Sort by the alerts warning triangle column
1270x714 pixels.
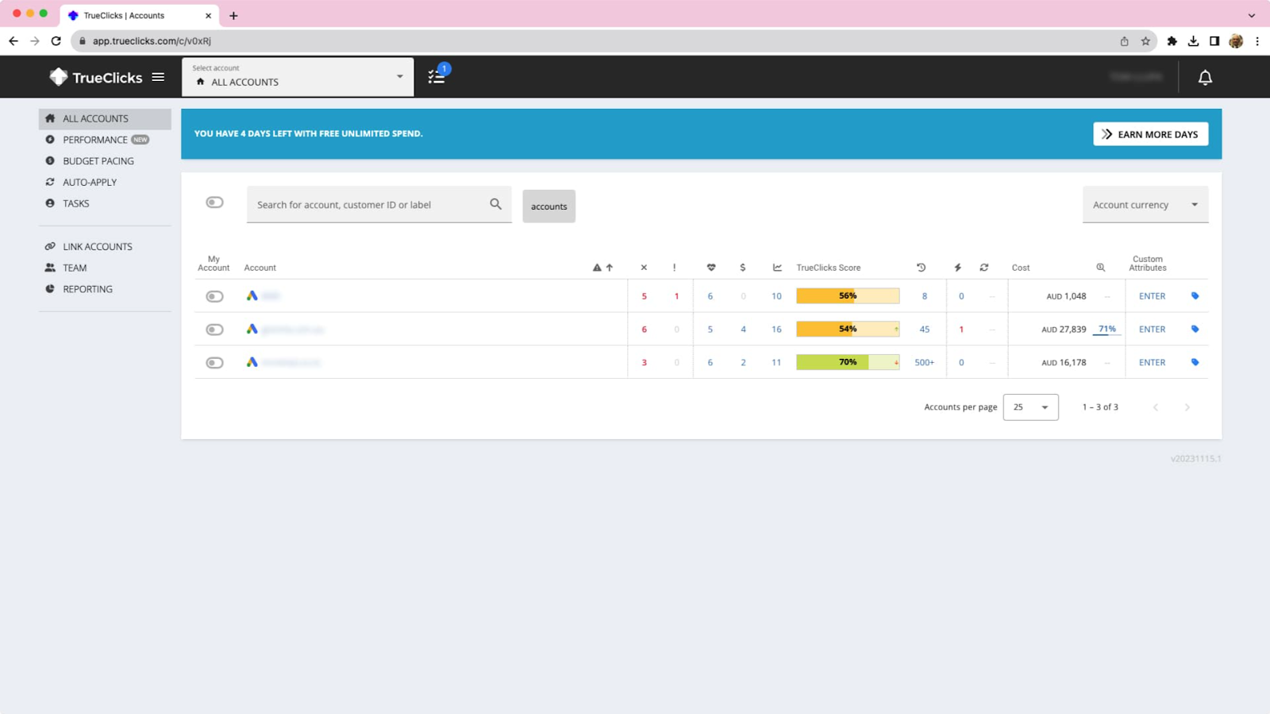[597, 268]
